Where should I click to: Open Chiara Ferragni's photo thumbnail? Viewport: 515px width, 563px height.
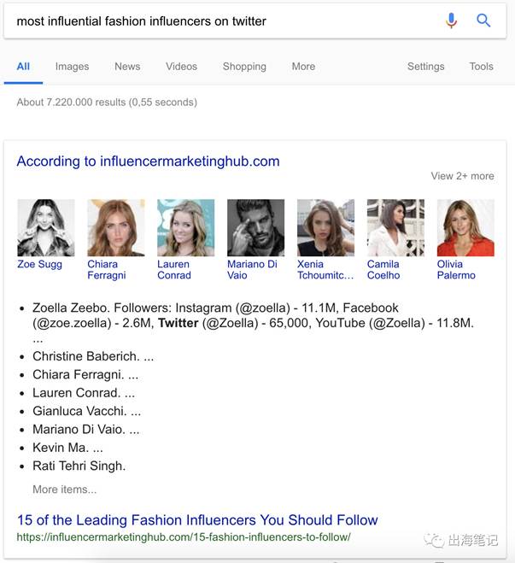click(116, 227)
